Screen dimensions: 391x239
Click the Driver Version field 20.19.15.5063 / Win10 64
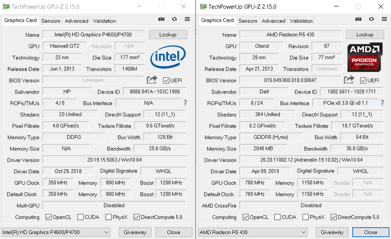[x=114, y=160]
